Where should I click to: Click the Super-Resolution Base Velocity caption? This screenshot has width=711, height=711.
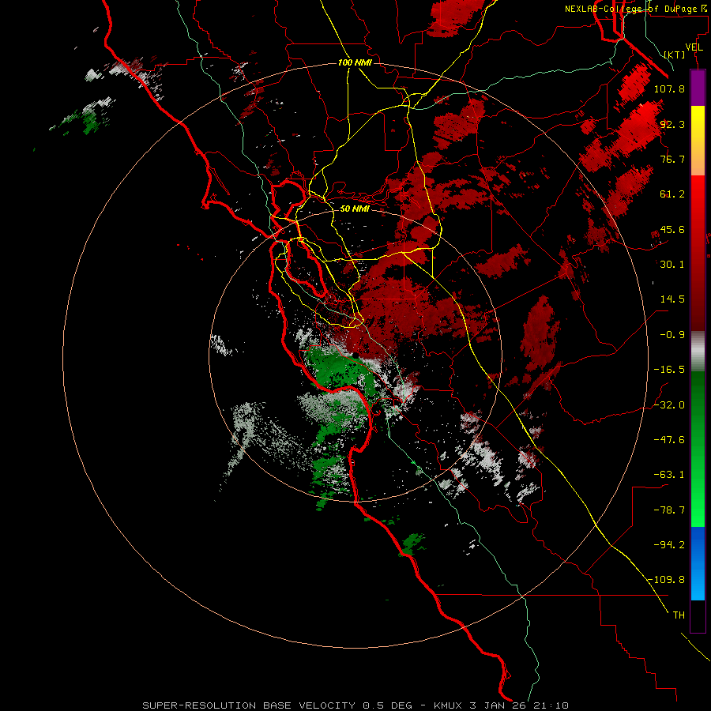coord(355,705)
